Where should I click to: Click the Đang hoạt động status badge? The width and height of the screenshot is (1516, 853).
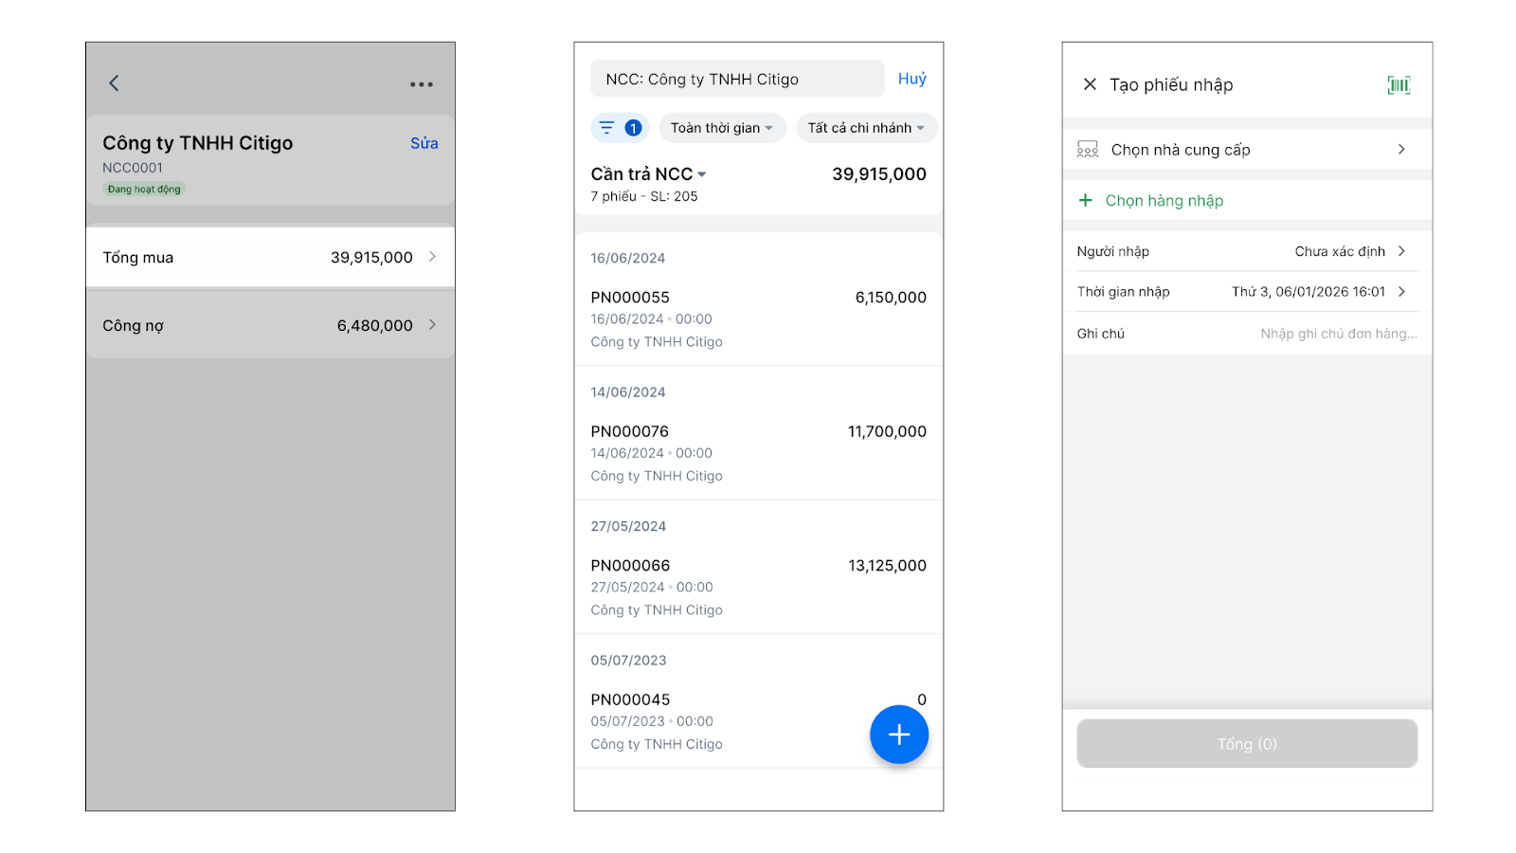tap(144, 190)
